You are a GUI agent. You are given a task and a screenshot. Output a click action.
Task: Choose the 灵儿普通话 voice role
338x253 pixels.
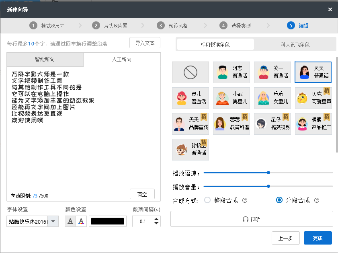(190, 98)
